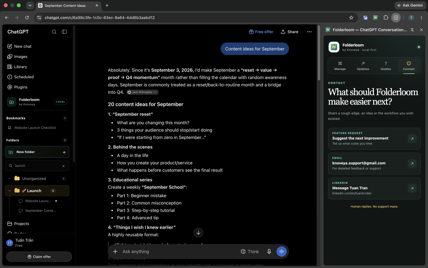Start a New chat
This screenshot has height=268, width=428.
(19, 46)
